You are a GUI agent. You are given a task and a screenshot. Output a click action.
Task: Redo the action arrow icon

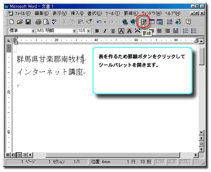(111, 22)
